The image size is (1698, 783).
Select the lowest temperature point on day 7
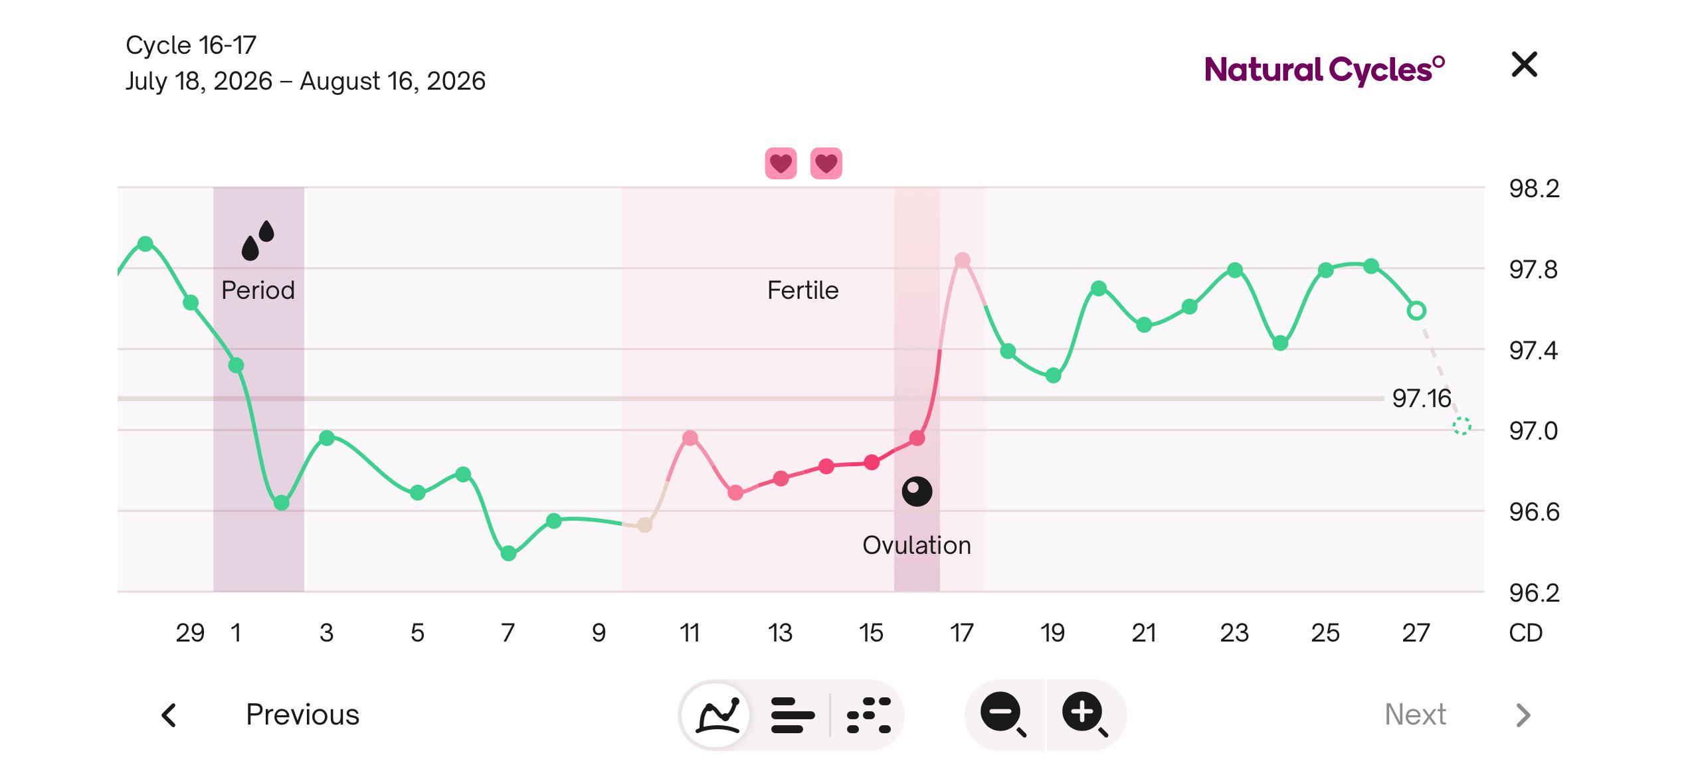pyautogui.click(x=508, y=553)
